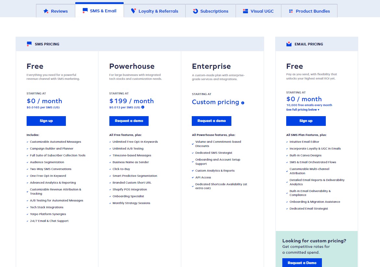Click Custom Analytics & Reports feature
Screen dimensions: 380x267
click(215, 171)
